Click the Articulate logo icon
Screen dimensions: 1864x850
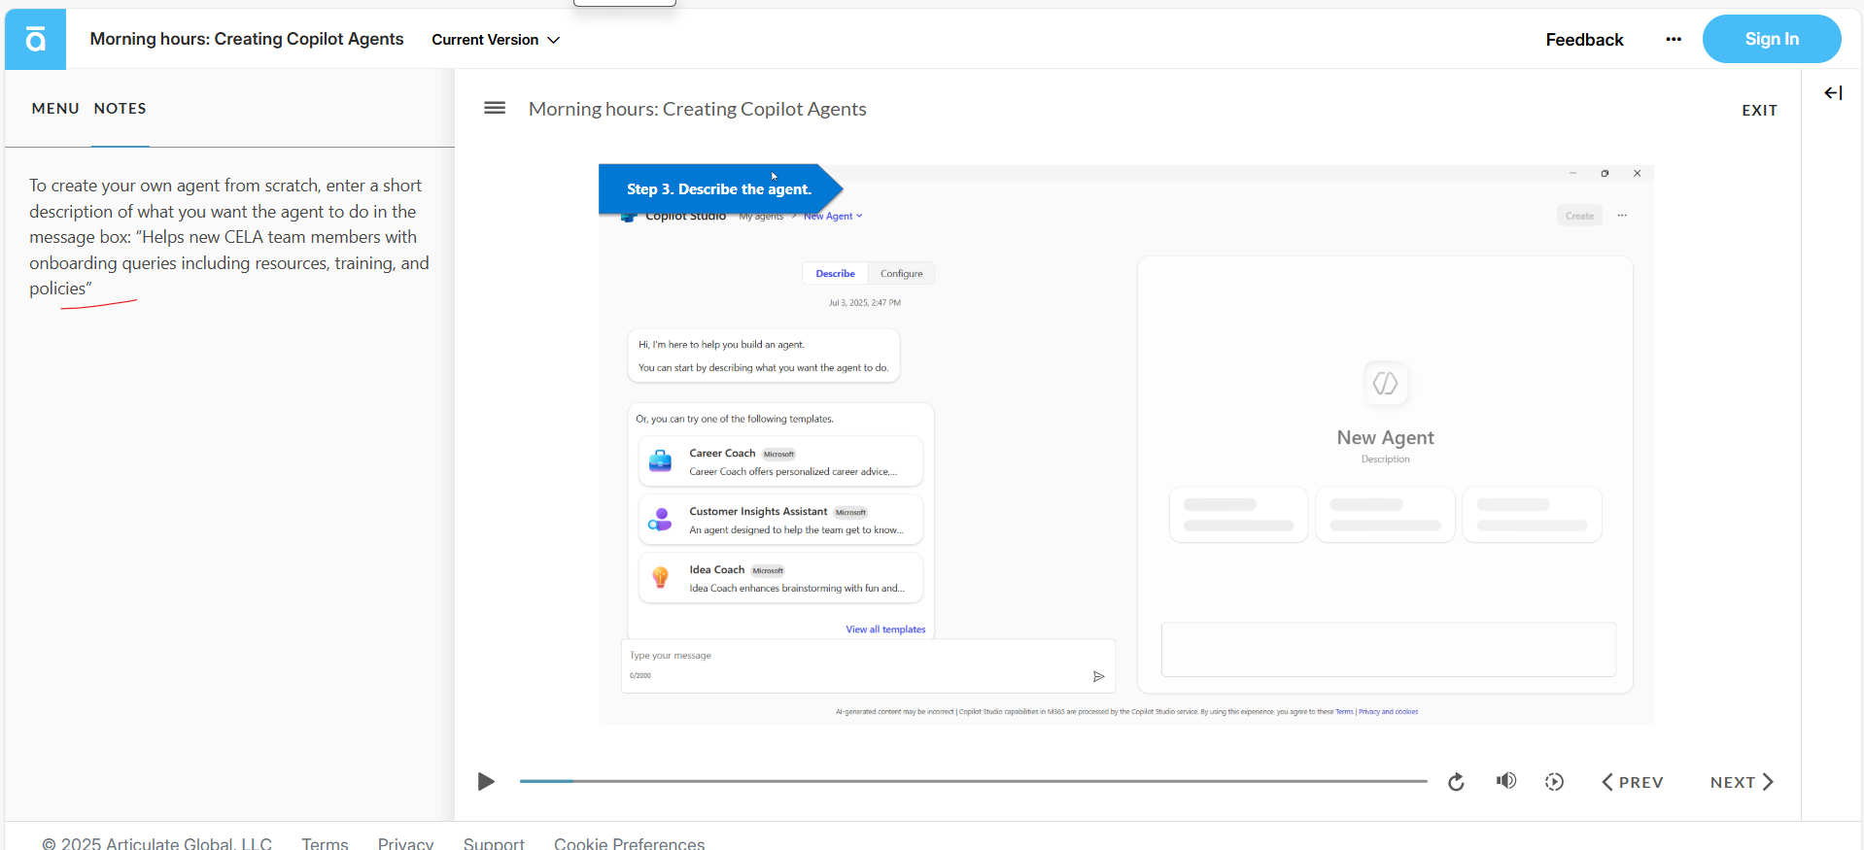(35, 39)
